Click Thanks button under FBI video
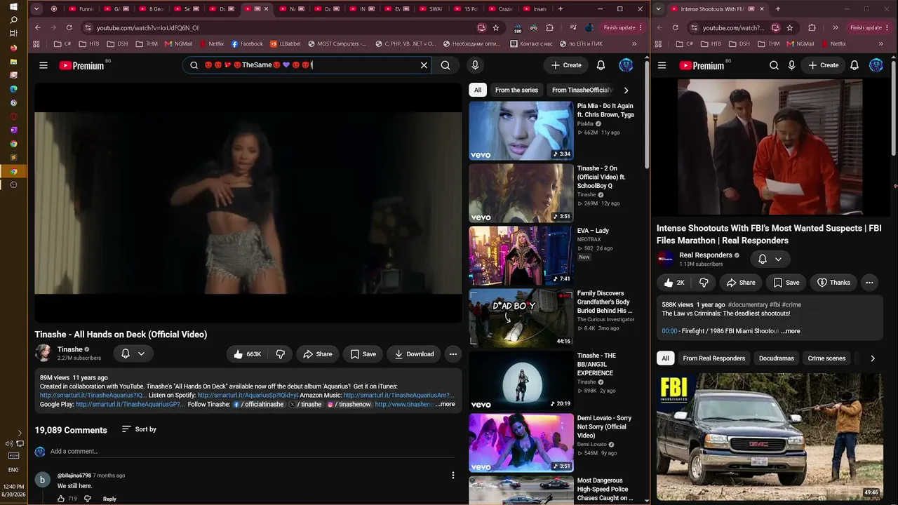The image size is (898, 505). (833, 283)
